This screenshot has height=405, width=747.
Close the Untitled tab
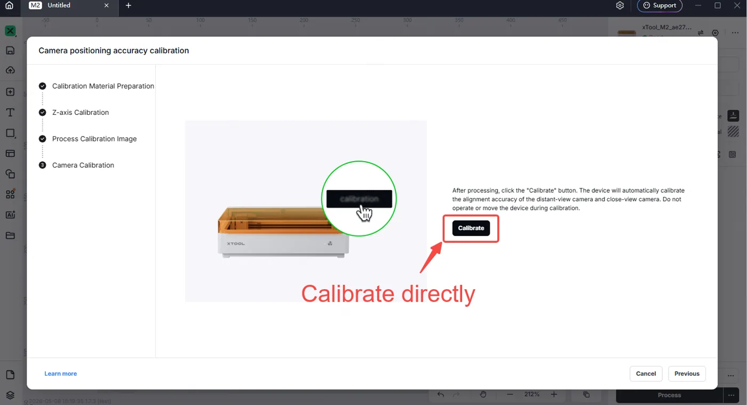[106, 5]
